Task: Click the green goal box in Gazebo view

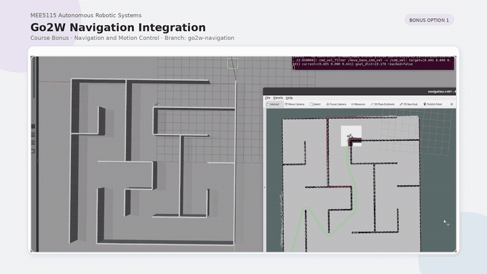Action: [x=233, y=63]
